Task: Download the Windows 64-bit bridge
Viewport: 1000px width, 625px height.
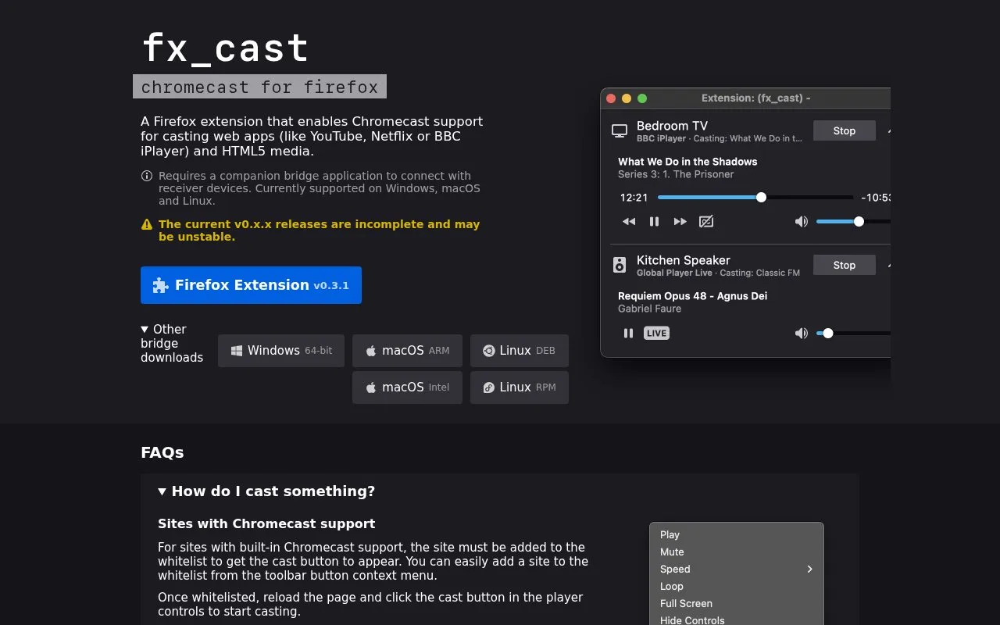Action: point(281,351)
